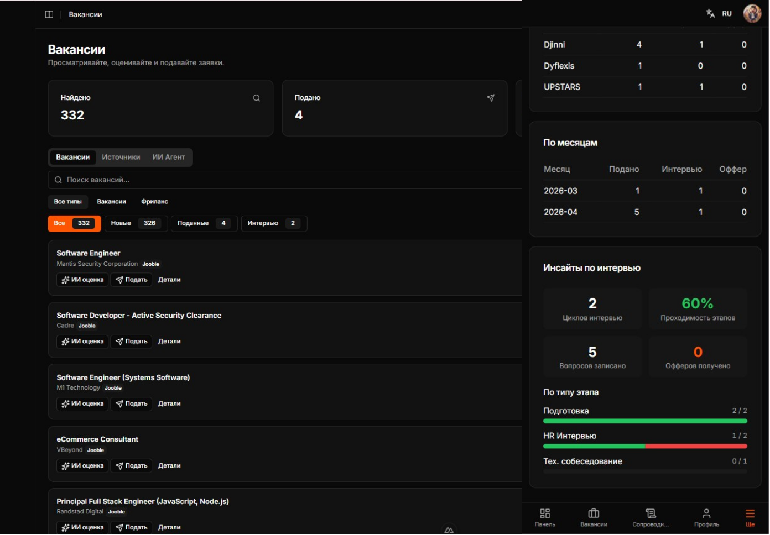The height and width of the screenshot is (535, 770).
Task: Select the Фриланс type filter
Action: click(154, 202)
